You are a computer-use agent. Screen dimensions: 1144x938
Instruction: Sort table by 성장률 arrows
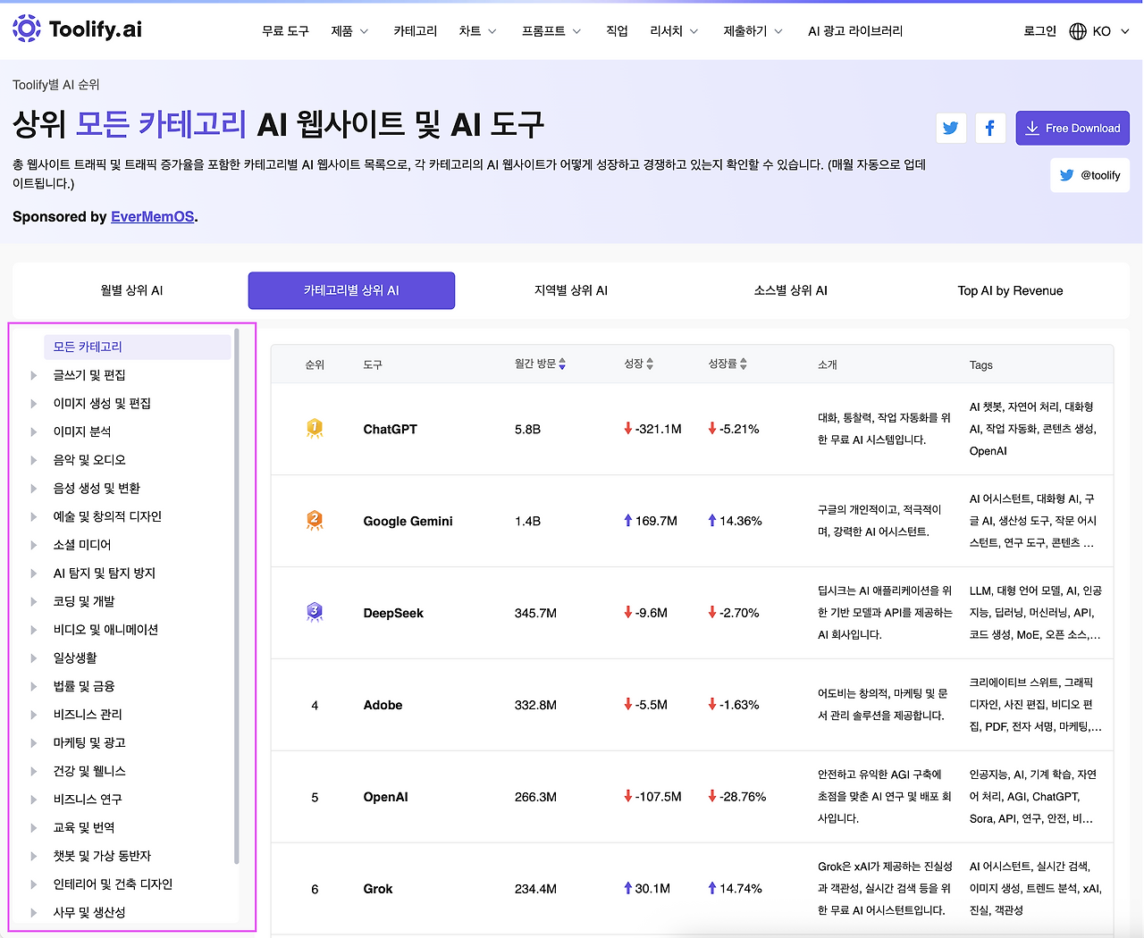[744, 364]
